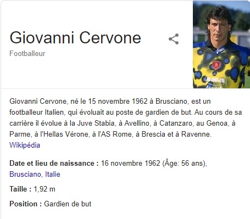Click the '16 novembre 1962' birth date
This screenshot has height=219, width=250.
(131, 163)
